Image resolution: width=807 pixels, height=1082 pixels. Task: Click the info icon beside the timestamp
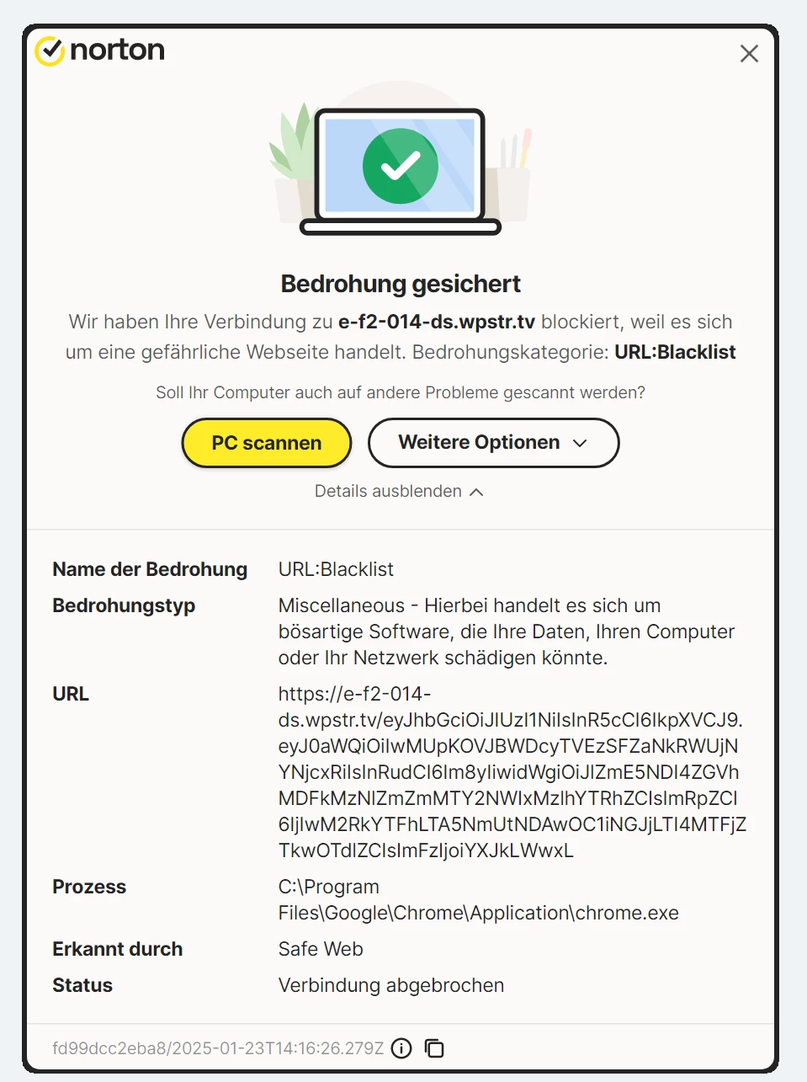[x=402, y=1048]
